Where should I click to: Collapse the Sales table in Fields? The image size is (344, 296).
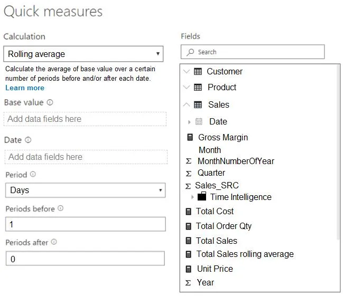click(185, 104)
